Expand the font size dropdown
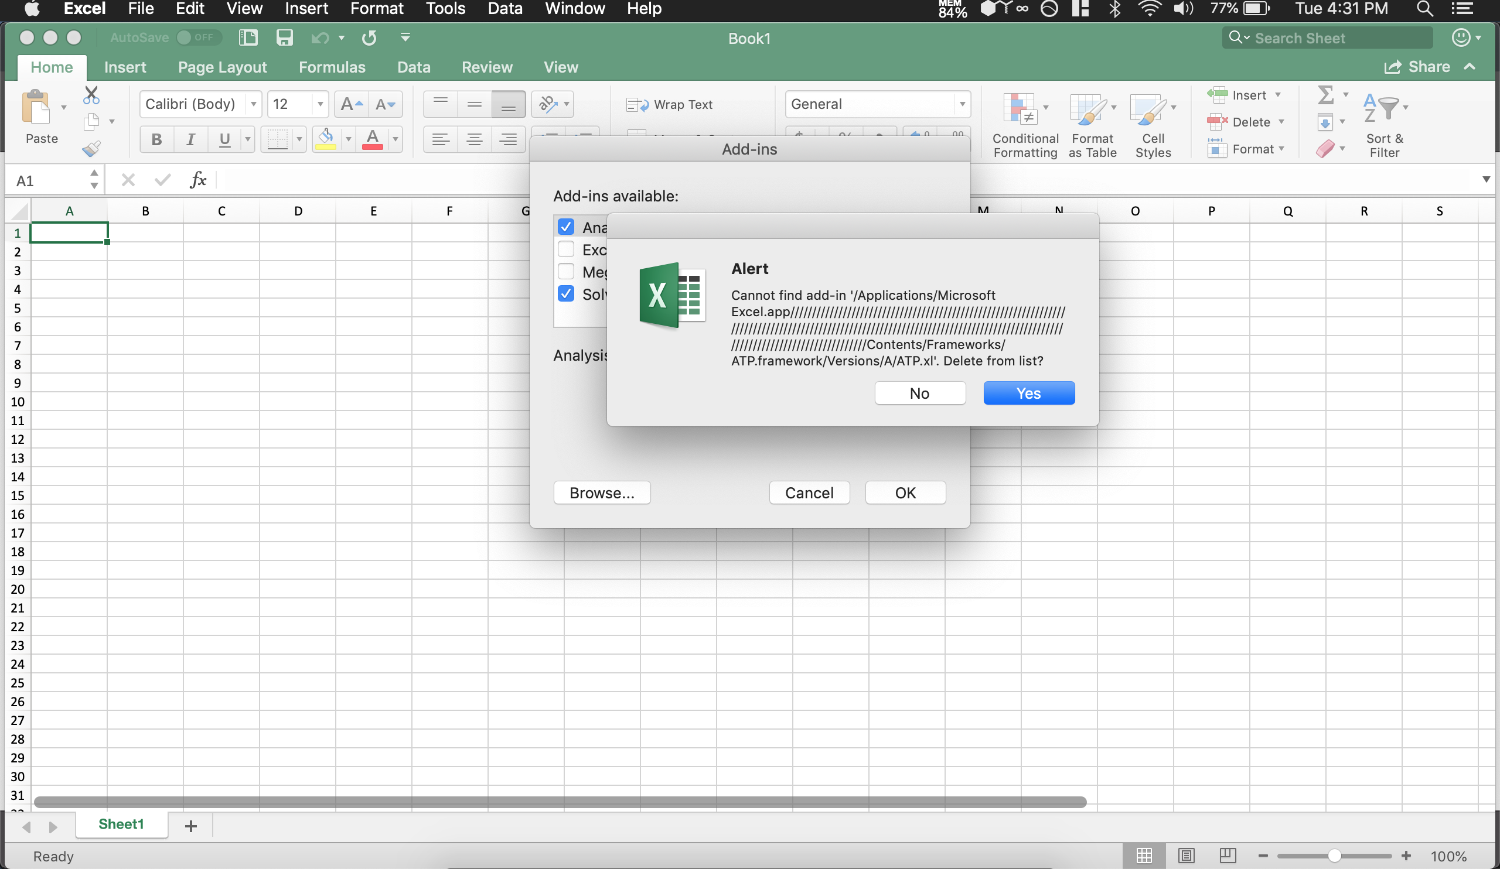Image resolution: width=1500 pixels, height=869 pixels. [318, 102]
